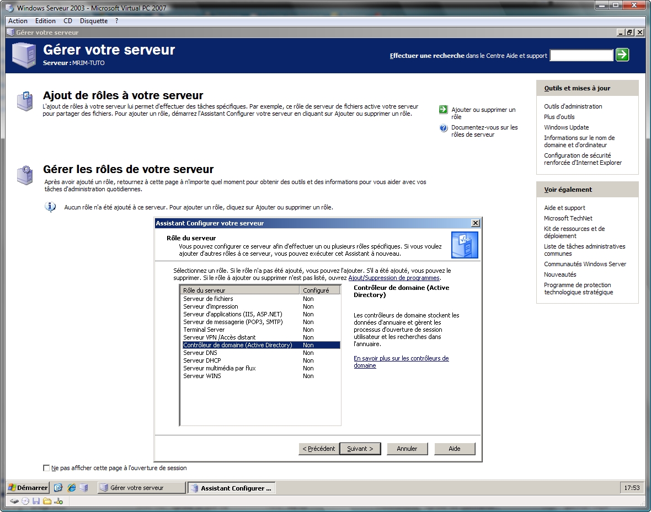Screen dimensions: 651x512
Task: Click the Aide button in the wizard
Action: coord(455,449)
